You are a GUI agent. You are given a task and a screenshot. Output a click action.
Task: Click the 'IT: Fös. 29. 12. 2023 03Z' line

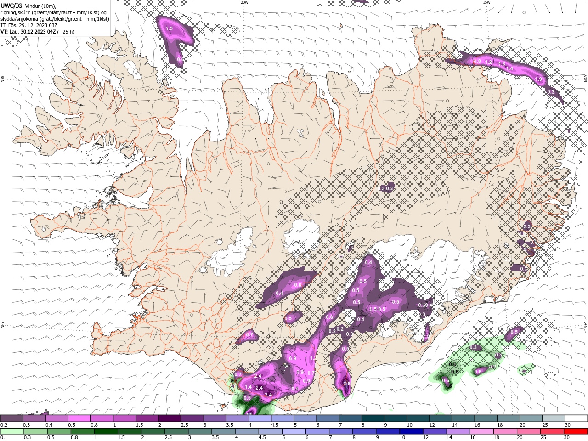(29, 25)
